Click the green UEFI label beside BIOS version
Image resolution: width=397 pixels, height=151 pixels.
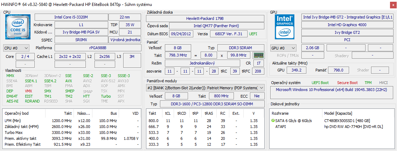(x=253, y=34)
